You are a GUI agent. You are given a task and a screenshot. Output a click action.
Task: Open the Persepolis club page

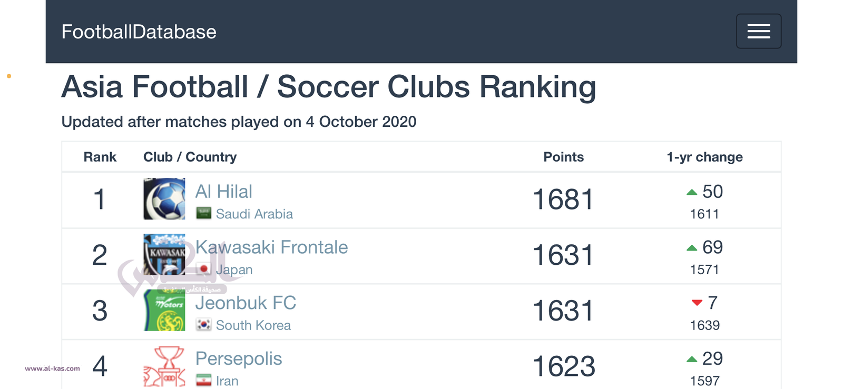coord(239,358)
